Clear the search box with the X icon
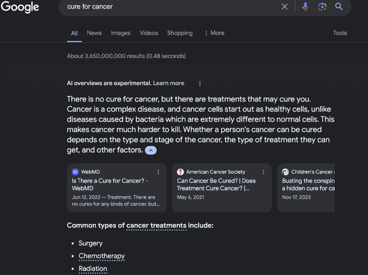Viewport: 368px width, 275px height. (x=284, y=7)
